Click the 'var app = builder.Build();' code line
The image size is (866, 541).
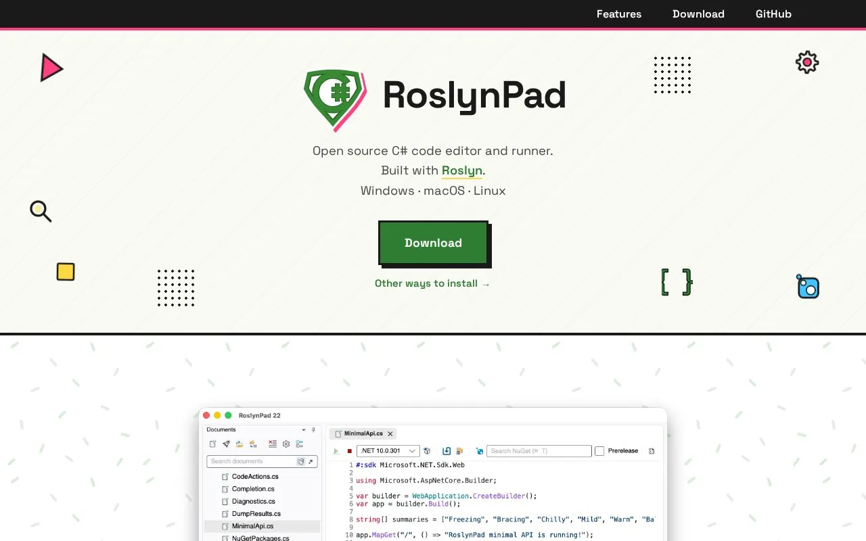[408, 504]
